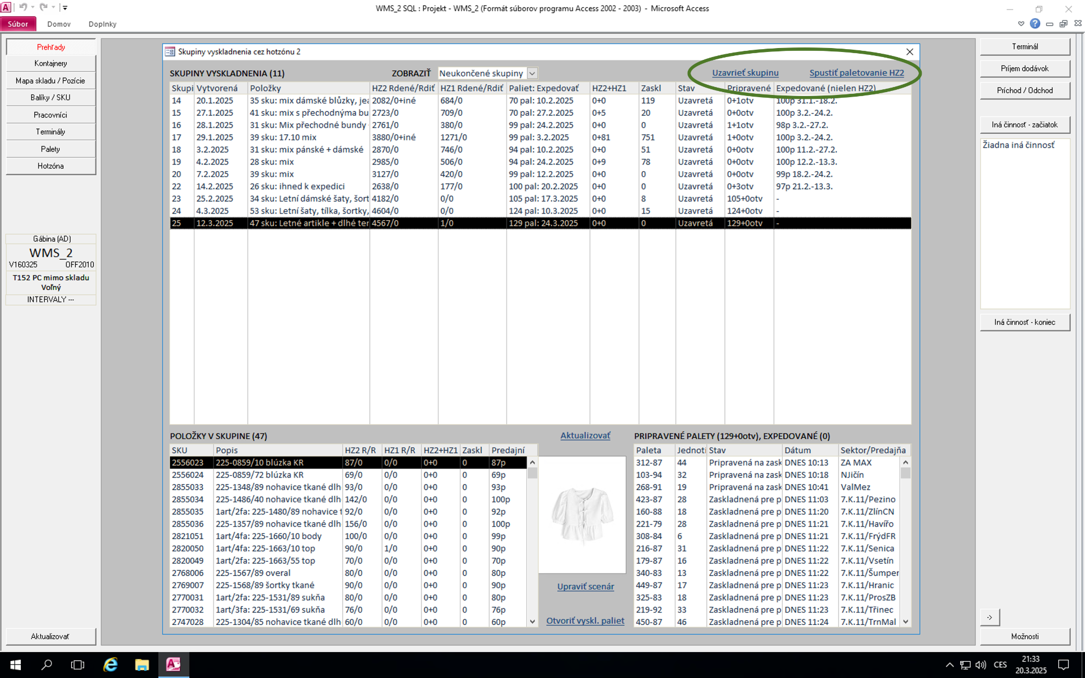
Task: Click the Redo icon in quick access toolbar
Action: point(44,7)
